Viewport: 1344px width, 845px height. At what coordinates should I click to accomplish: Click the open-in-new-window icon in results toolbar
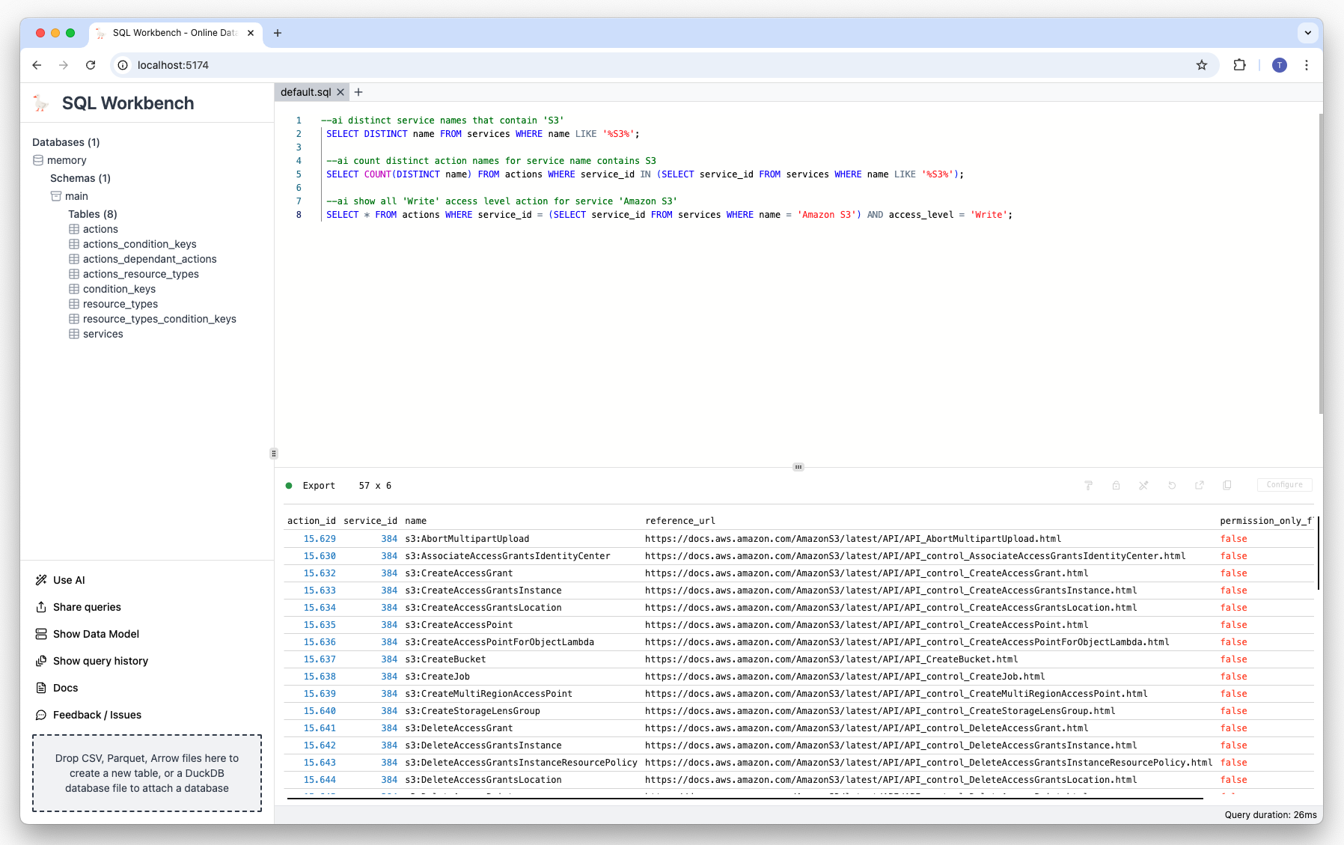1200,485
